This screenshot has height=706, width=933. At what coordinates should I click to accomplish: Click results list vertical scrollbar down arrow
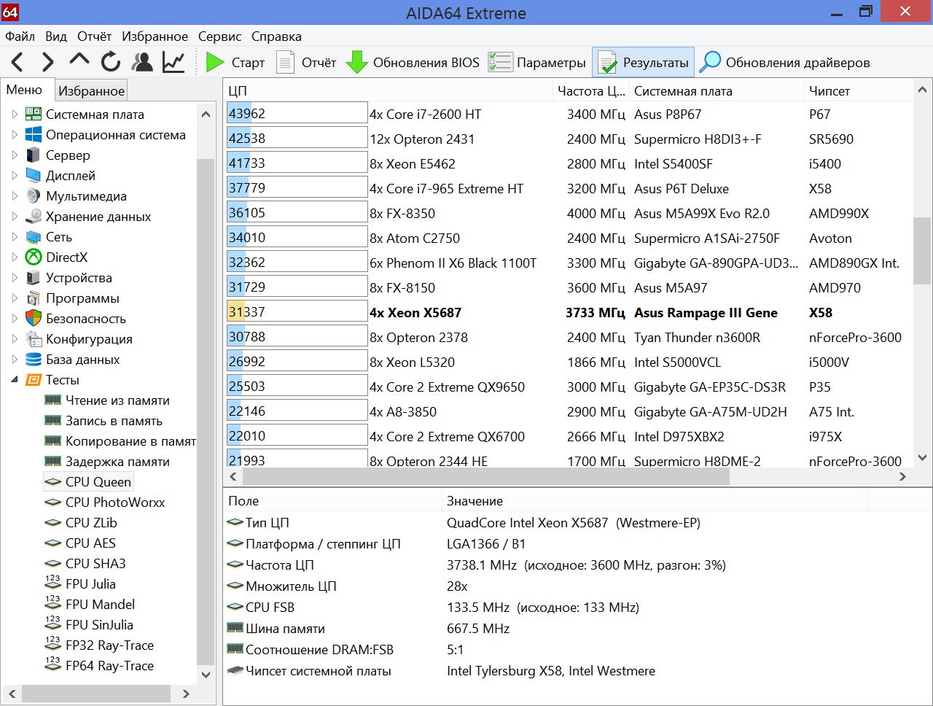point(922,458)
